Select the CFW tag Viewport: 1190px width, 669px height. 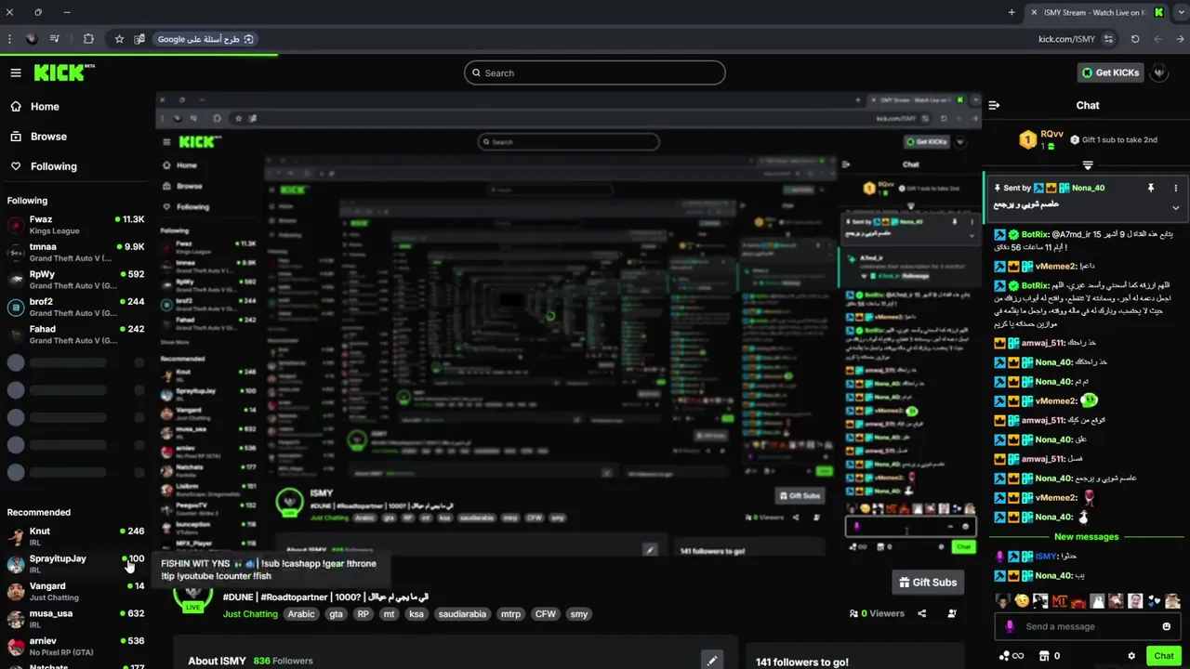tap(545, 614)
